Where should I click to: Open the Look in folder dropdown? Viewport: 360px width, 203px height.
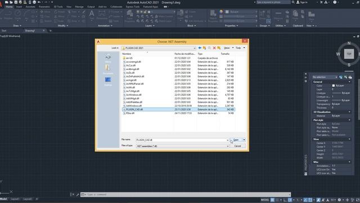click(194, 48)
